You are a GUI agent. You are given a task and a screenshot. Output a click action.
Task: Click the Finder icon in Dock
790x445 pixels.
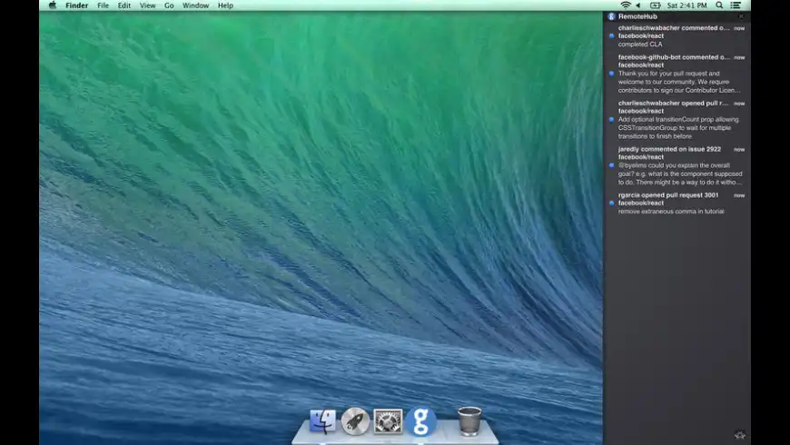322,421
